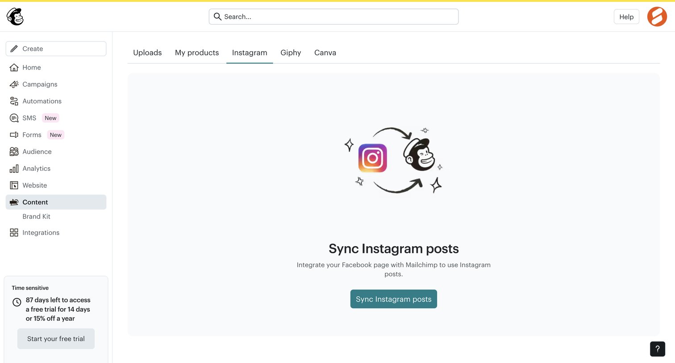
Task: Click the SMS chat bubble icon
Action: 14,118
